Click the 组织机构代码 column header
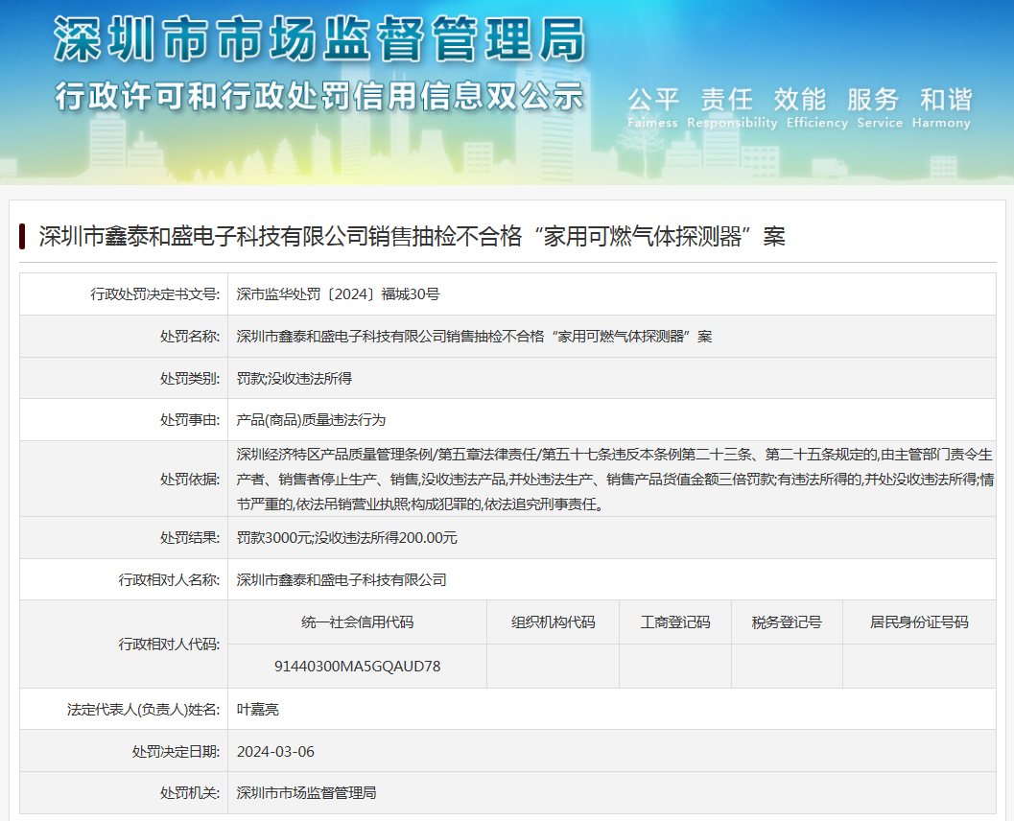 pos(553,622)
